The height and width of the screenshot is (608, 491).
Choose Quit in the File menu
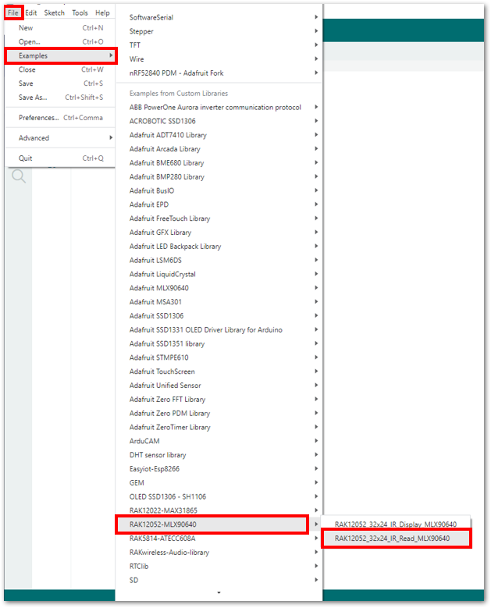tap(61, 158)
